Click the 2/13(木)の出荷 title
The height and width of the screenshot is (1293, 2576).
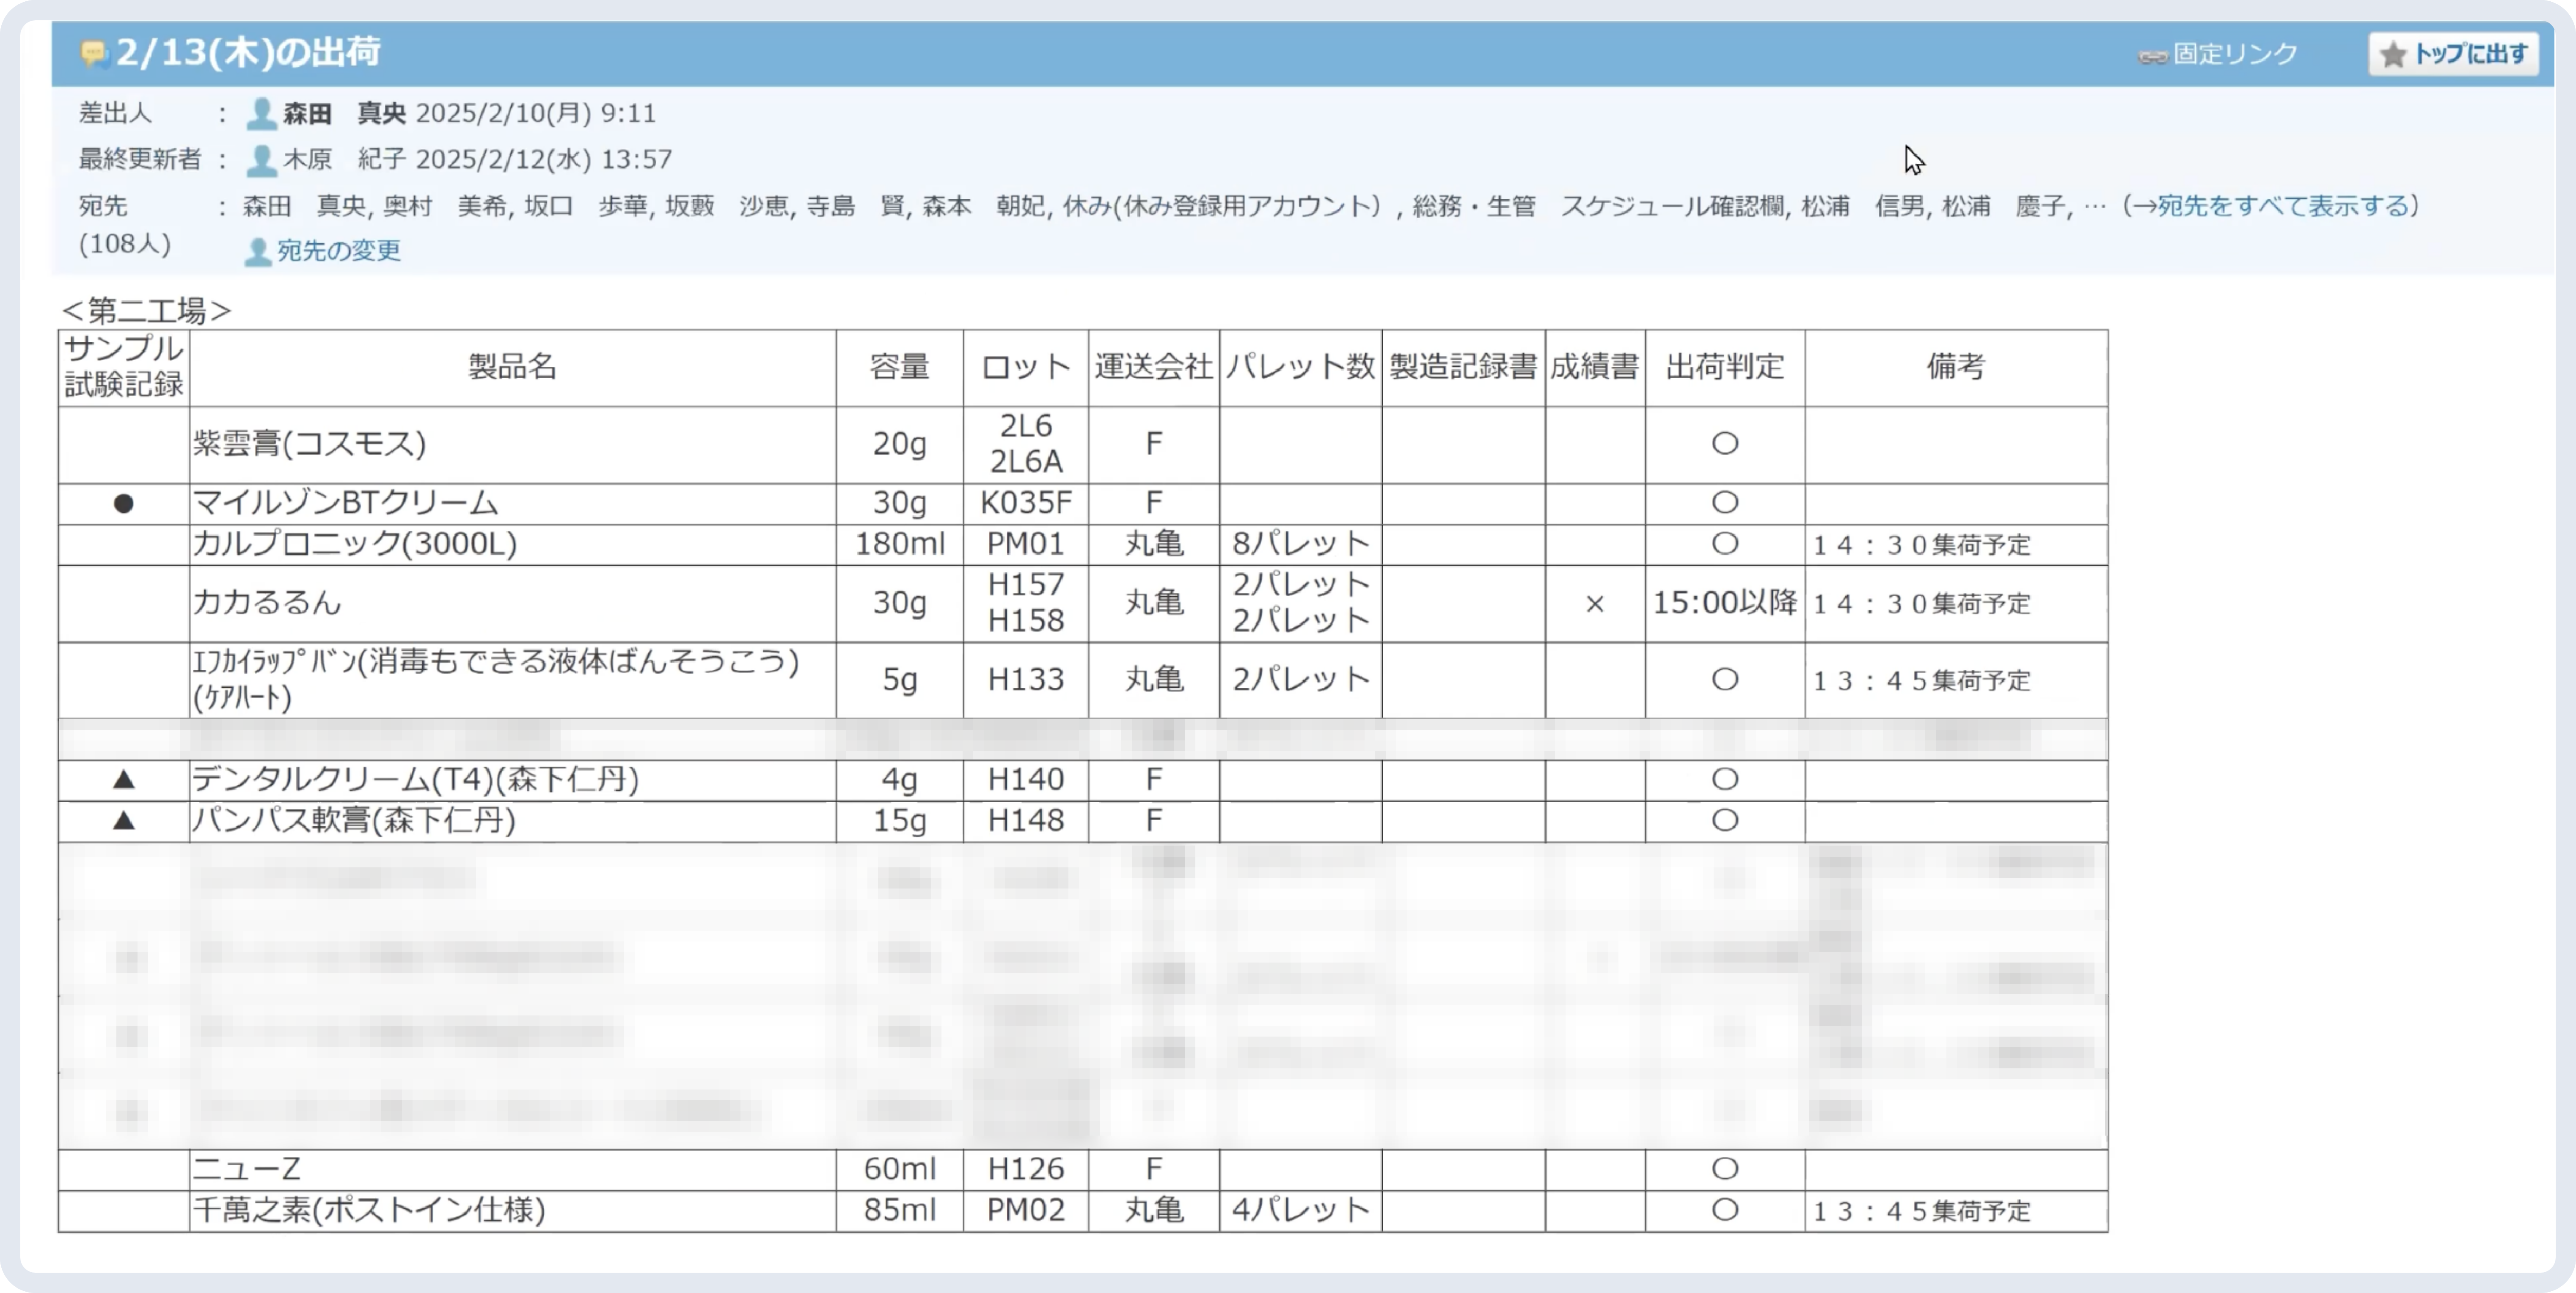tap(247, 52)
